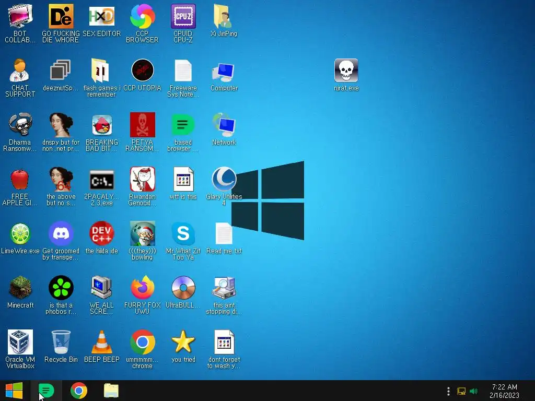Launch Glary Utilities 4
Viewport: 535px width, 401px height.
click(224, 186)
